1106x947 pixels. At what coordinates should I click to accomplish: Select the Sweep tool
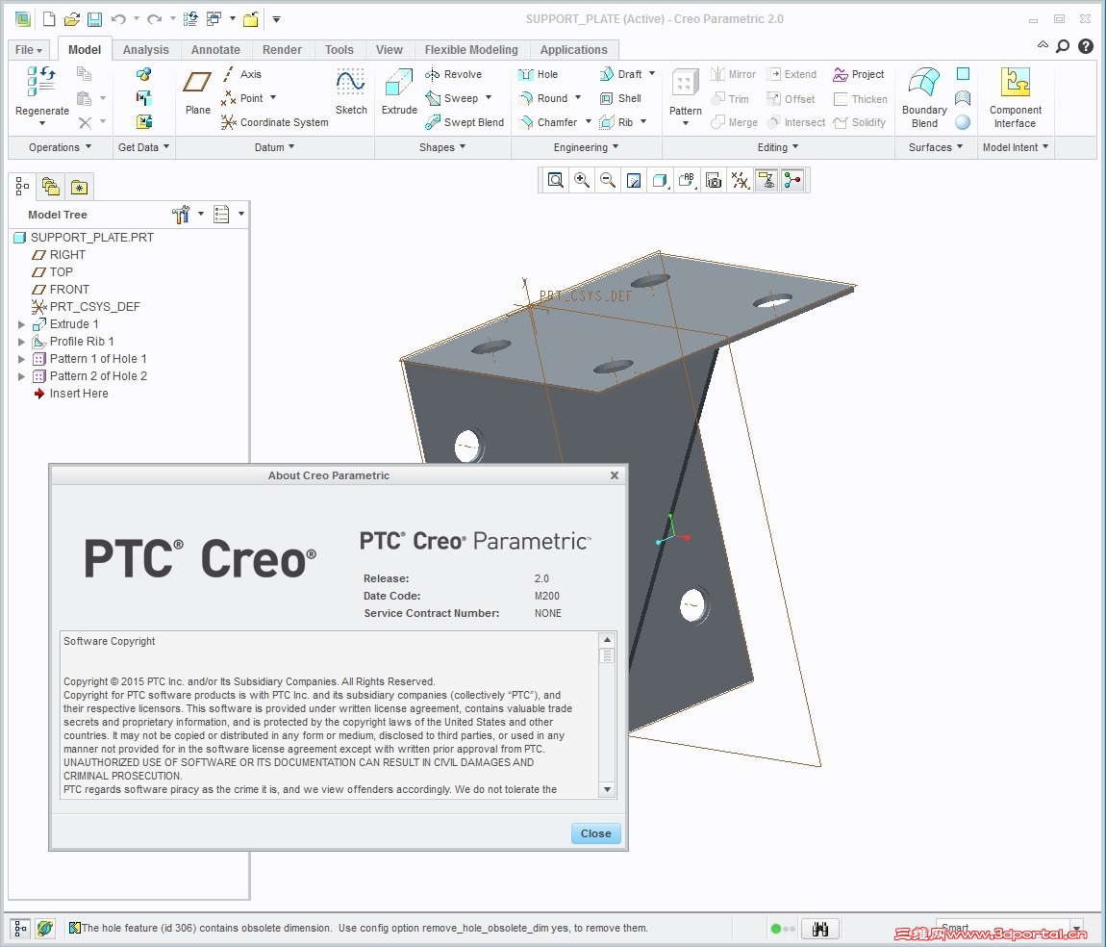pos(452,98)
